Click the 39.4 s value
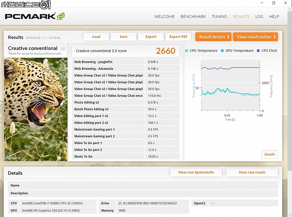Image resolution: width=292 pixels, height=217 pixels. [152, 109]
